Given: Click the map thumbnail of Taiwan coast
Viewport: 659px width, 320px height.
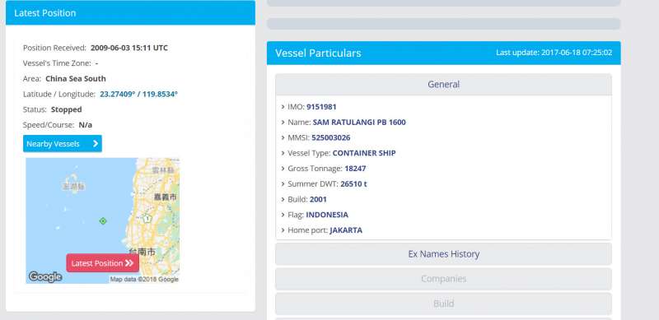Looking at the screenshot, I should pyautogui.click(x=102, y=220).
